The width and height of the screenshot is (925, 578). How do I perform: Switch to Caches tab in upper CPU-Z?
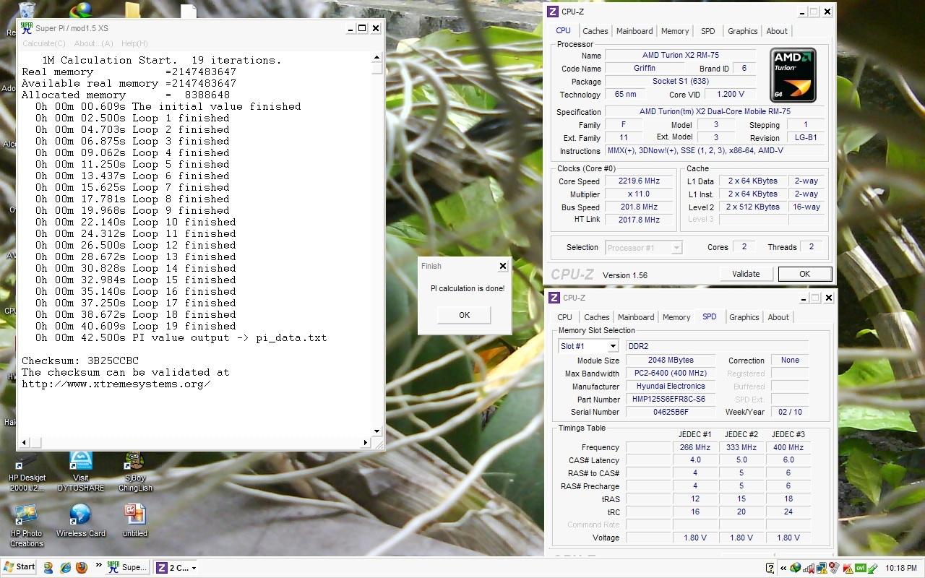595,31
